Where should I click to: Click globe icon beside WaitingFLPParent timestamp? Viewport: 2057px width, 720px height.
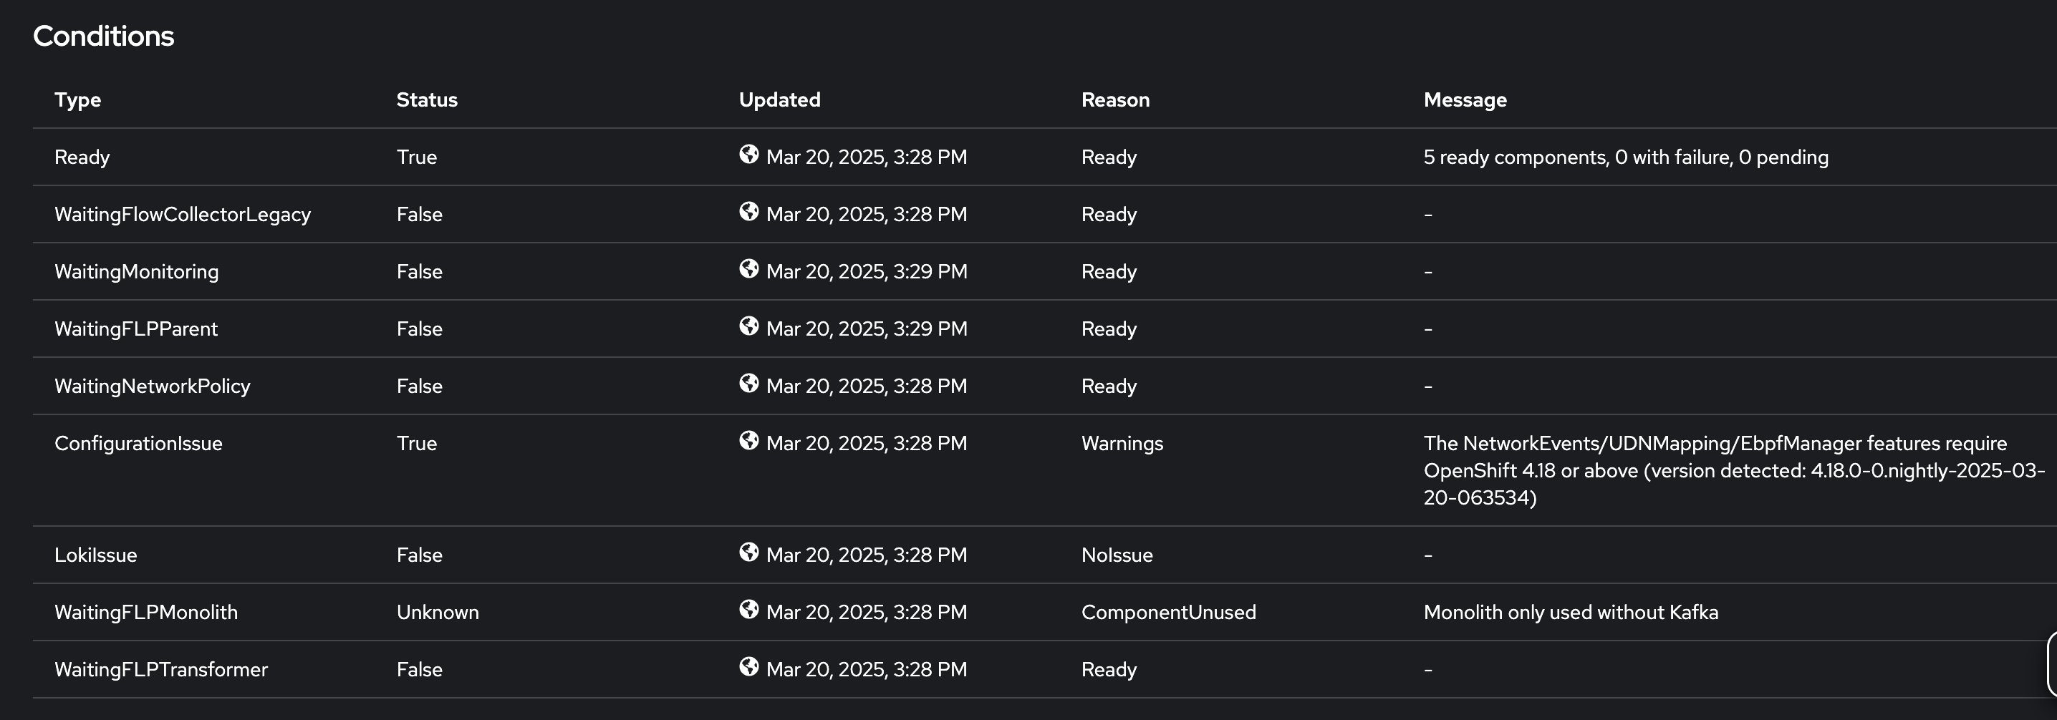point(748,326)
